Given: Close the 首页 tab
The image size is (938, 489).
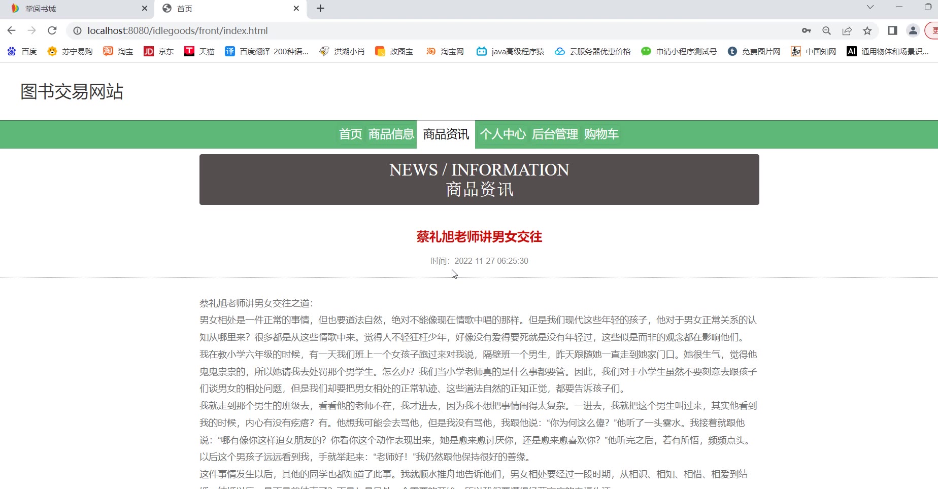Looking at the screenshot, I should (296, 8).
